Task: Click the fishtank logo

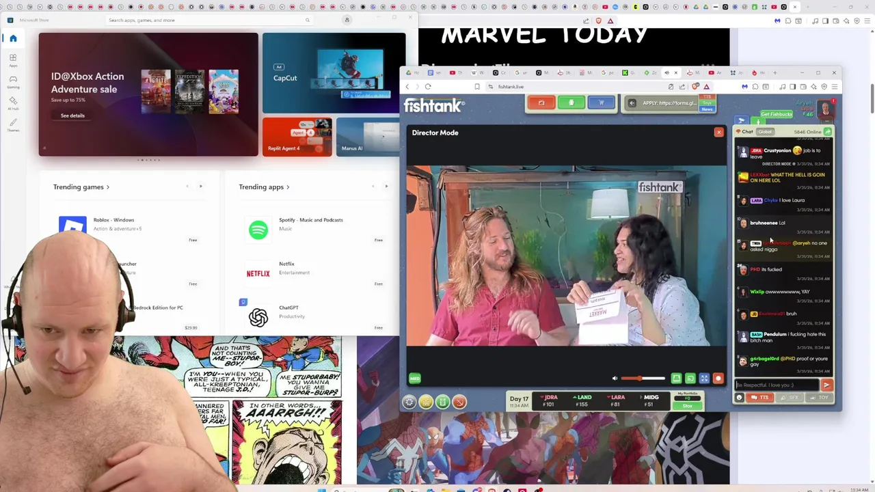Action: coord(434,105)
